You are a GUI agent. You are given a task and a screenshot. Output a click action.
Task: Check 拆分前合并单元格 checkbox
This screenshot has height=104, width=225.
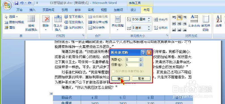pos(113,71)
